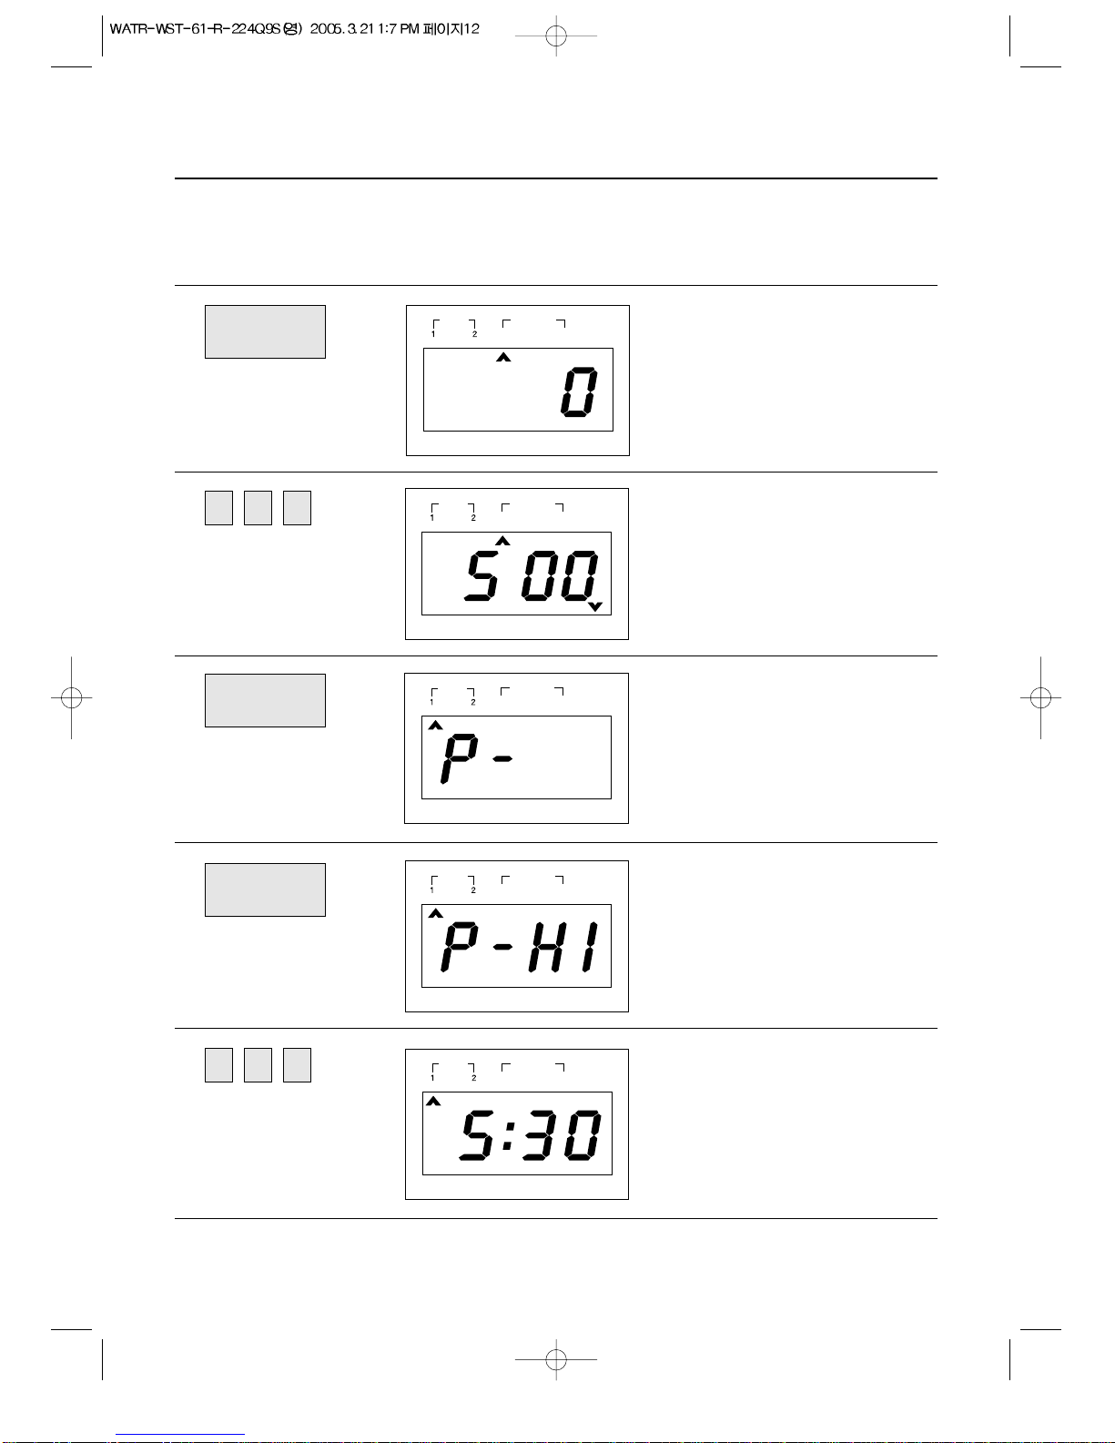
Task: Click the "P-HI" text in the display
Action: pos(520,948)
